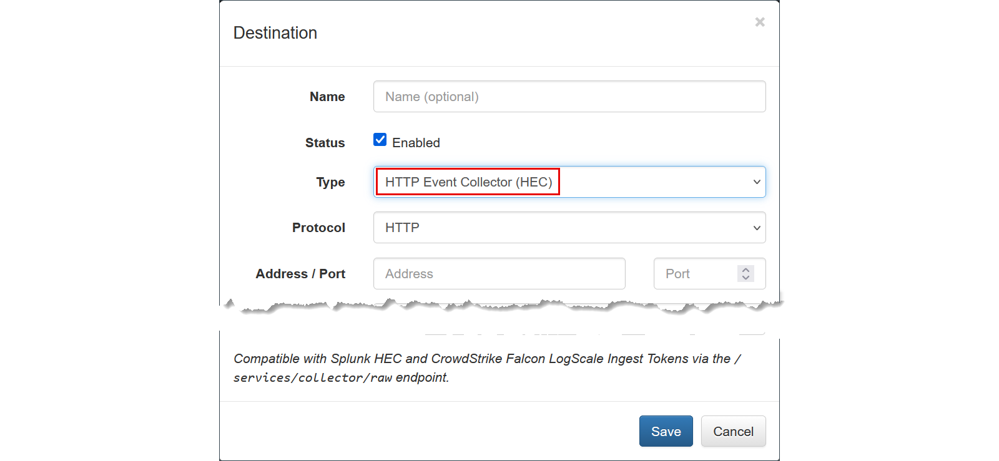Click the Status field label
This screenshot has width=999, height=461.
pos(325,143)
